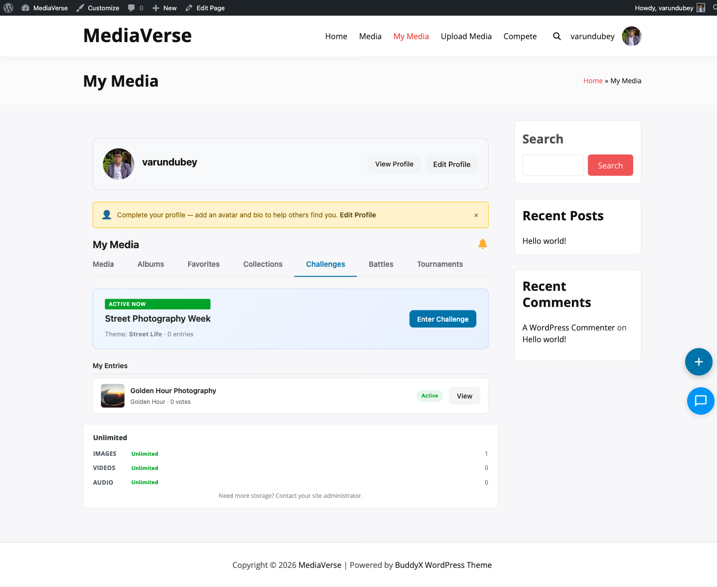Screen dimensions: 717x587
Task: Open the 'Hello world!' recent post
Action: 544,241
